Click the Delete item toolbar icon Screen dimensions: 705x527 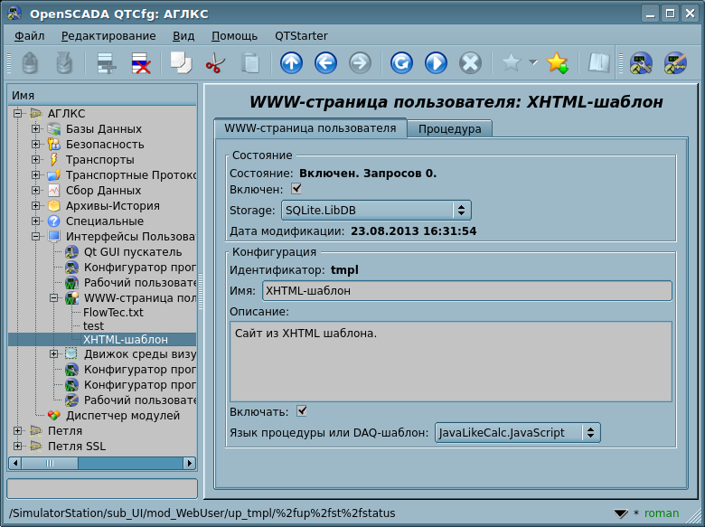141,63
